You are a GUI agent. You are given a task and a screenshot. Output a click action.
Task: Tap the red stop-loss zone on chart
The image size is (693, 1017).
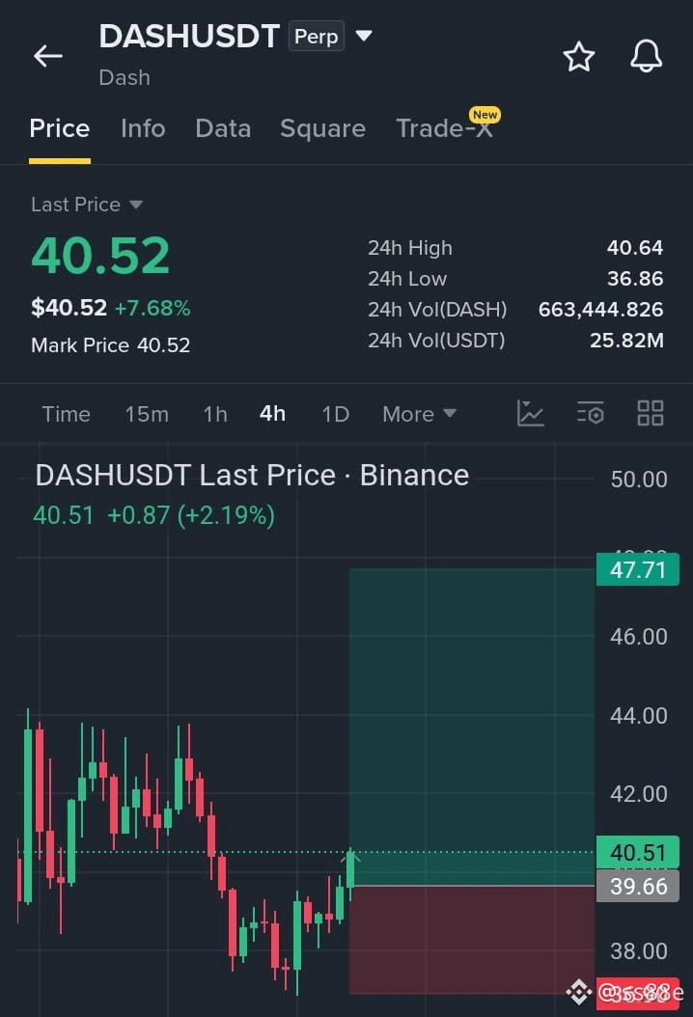pos(472,939)
